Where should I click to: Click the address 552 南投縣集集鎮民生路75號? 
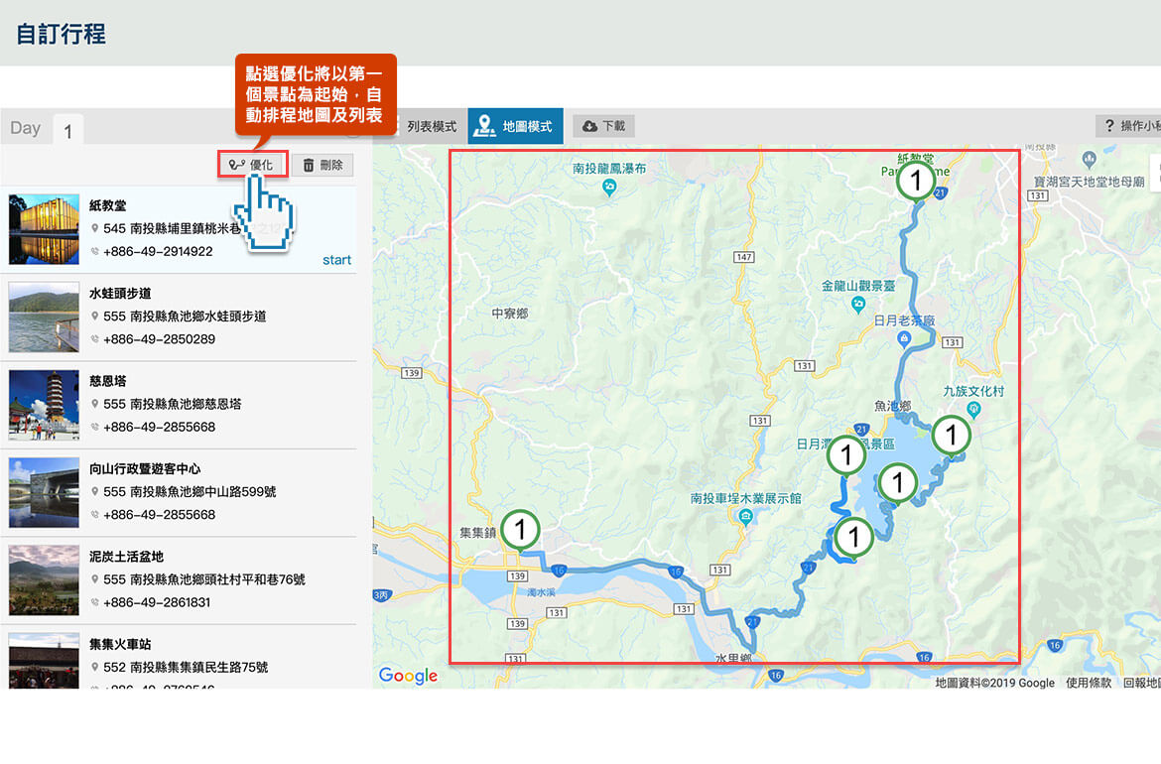click(x=186, y=667)
